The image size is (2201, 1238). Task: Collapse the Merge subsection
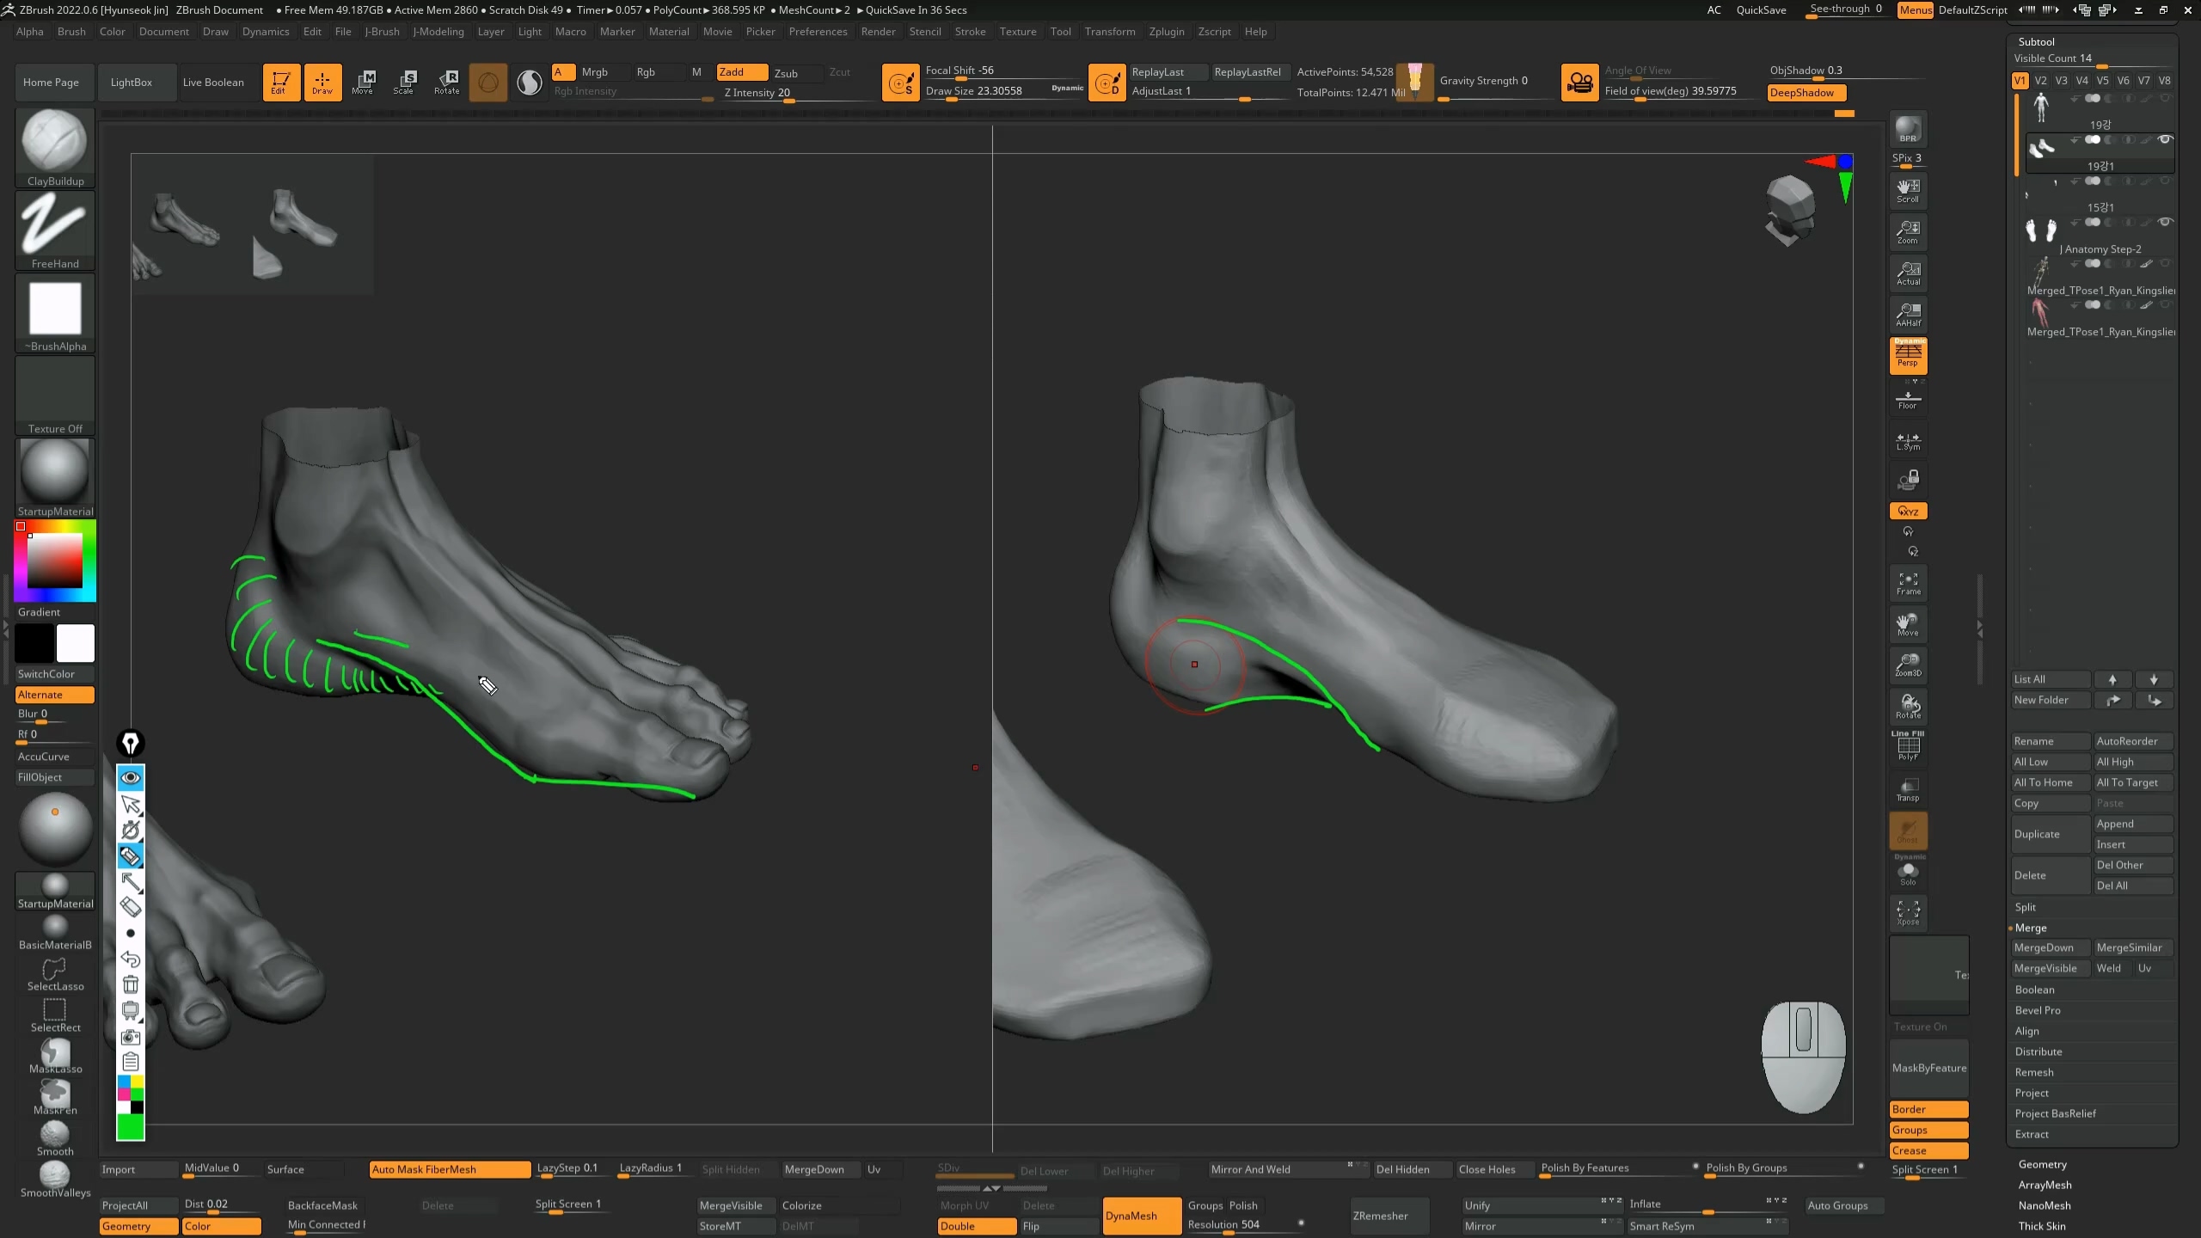pos(2030,928)
